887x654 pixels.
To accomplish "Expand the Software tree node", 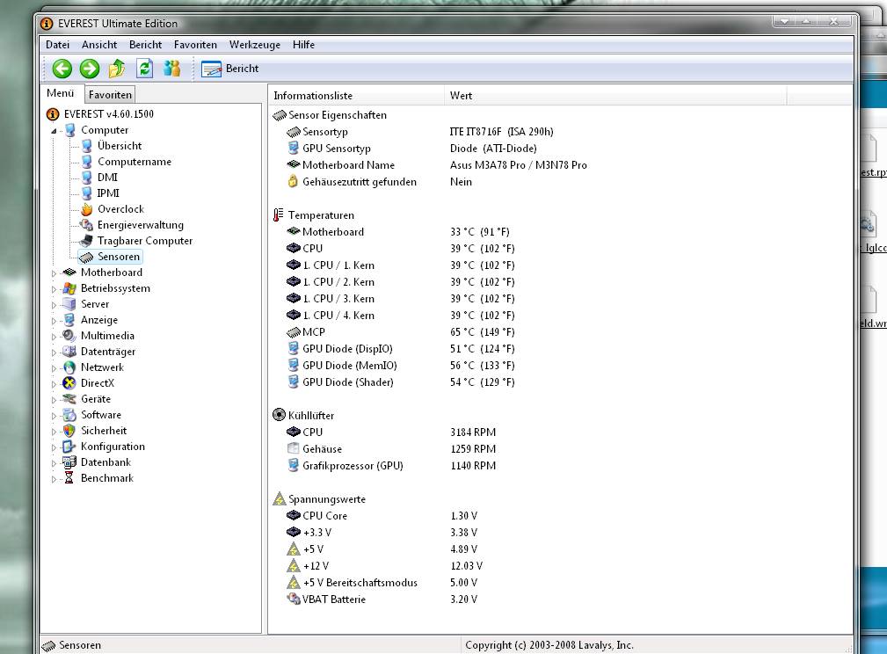I will click(55, 416).
